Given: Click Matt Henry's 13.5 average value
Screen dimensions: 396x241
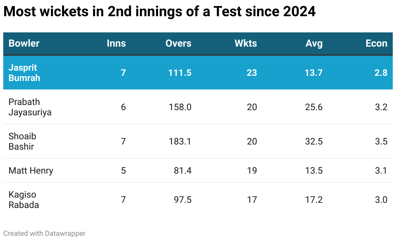Looking at the screenshot, I should click(314, 170).
